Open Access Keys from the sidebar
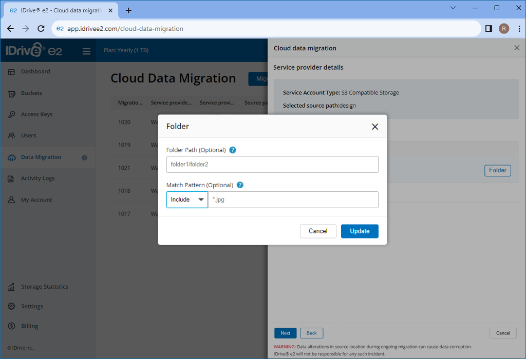 pyautogui.click(x=37, y=114)
